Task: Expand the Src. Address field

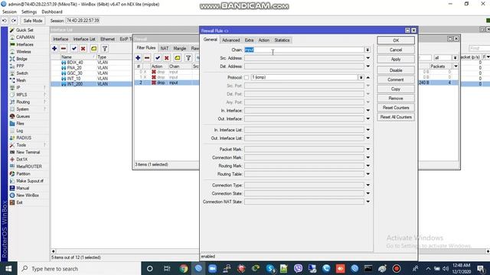Action: click(367, 58)
